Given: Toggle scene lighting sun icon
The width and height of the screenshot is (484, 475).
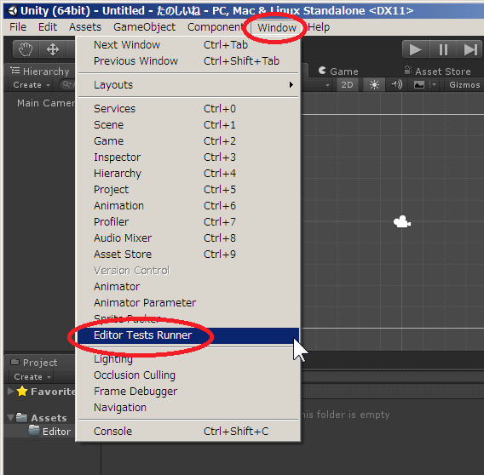Looking at the screenshot, I should (x=374, y=85).
